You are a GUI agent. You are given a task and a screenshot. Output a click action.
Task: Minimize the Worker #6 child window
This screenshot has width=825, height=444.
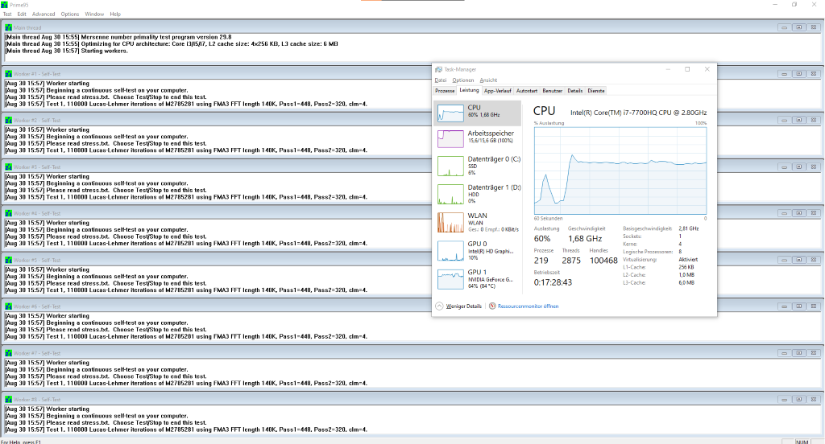click(784, 306)
